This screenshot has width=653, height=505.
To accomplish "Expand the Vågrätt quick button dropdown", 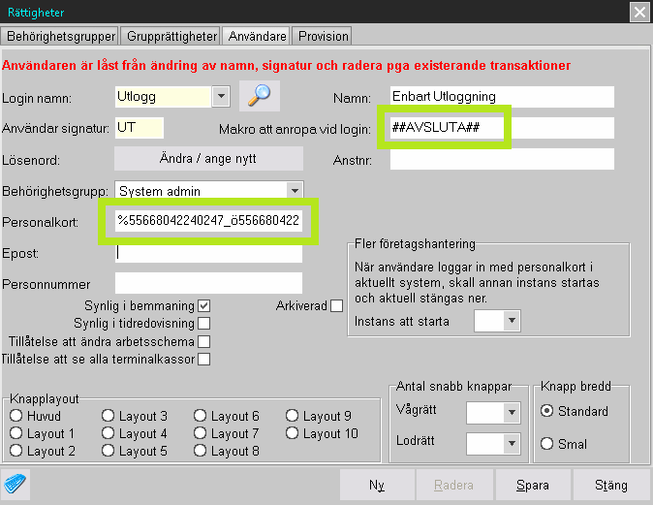I will pyautogui.click(x=511, y=413).
